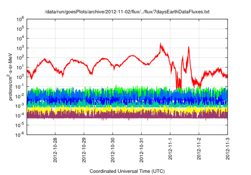Click the red curve's highest peak near 2012-11-1
Screen dimensions: 251x175
click(x=160, y=43)
